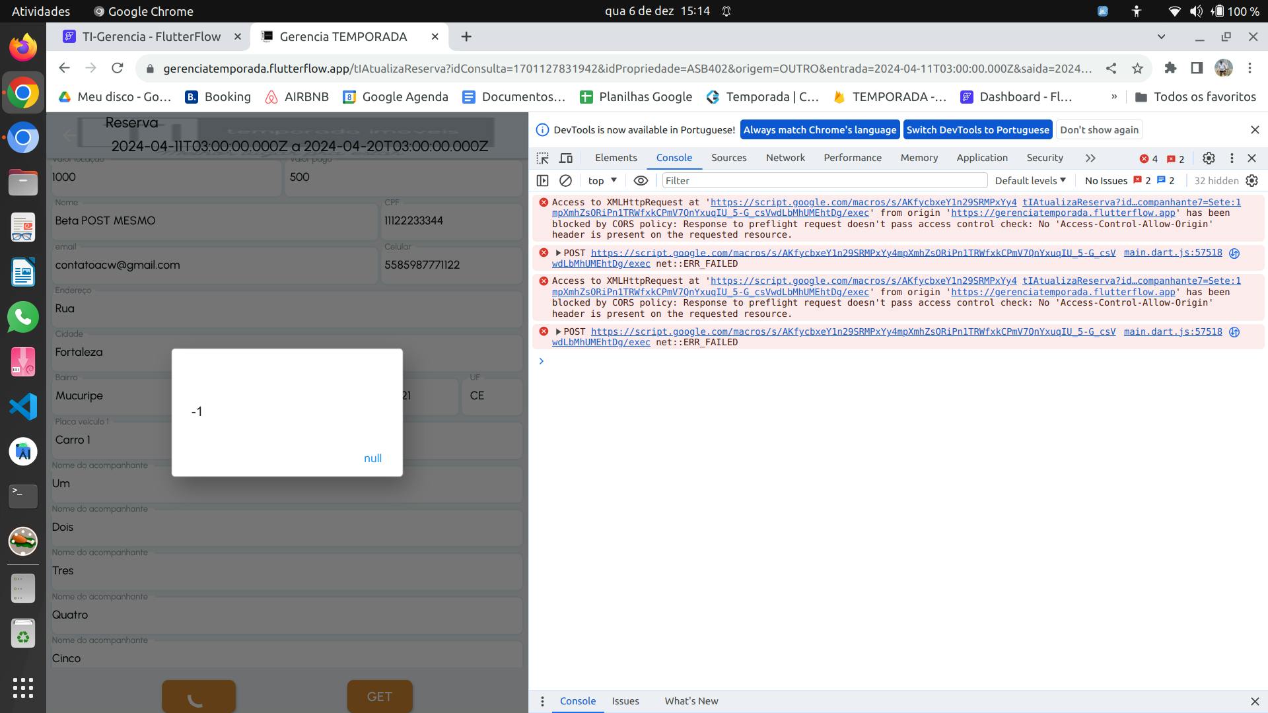The height and width of the screenshot is (713, 1268).
Task: Open DevTools three-dot customize menu
Action: (x=1232, y=158)
